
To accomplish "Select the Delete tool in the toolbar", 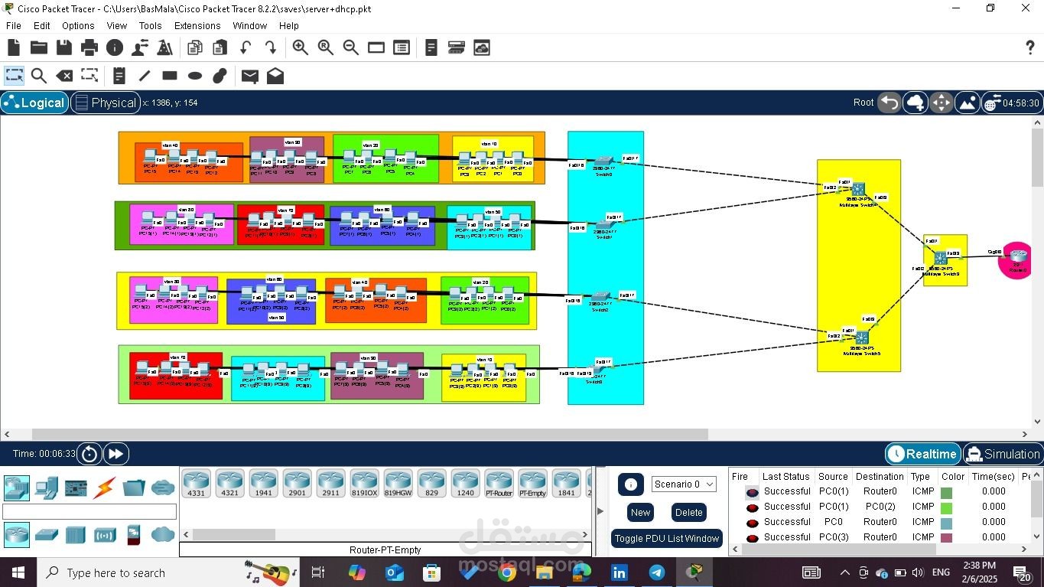I will (x=63, y=75).
